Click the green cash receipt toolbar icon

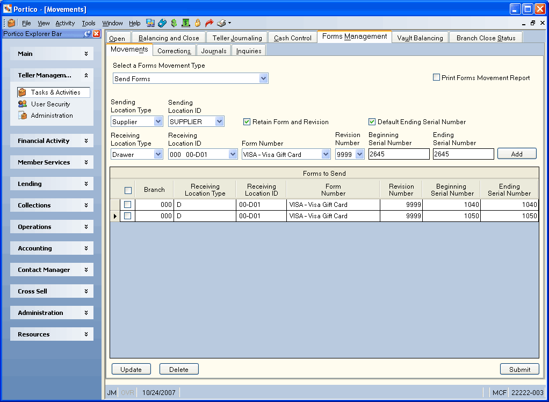tap(186, 23)
